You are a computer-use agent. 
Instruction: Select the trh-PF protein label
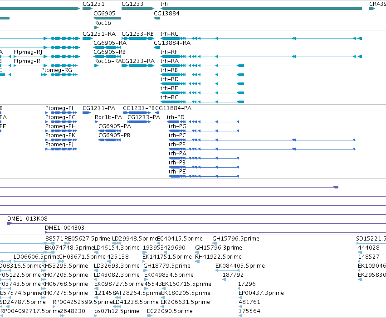177,145
